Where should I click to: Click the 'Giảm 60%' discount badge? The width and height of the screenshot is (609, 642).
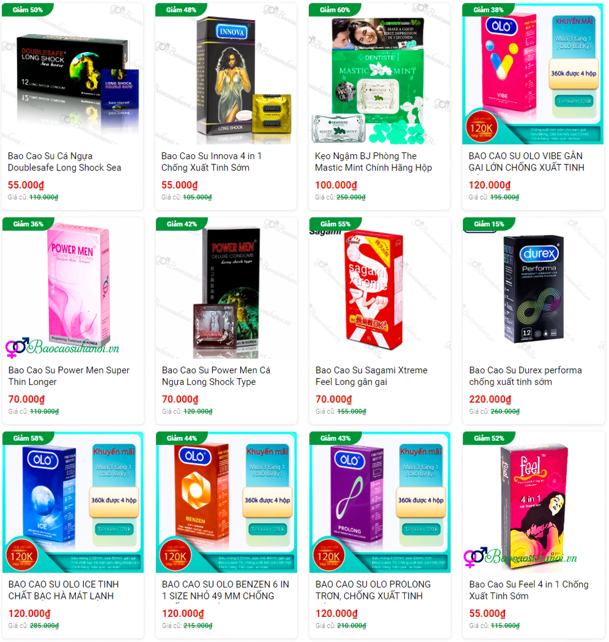point(335,9)
